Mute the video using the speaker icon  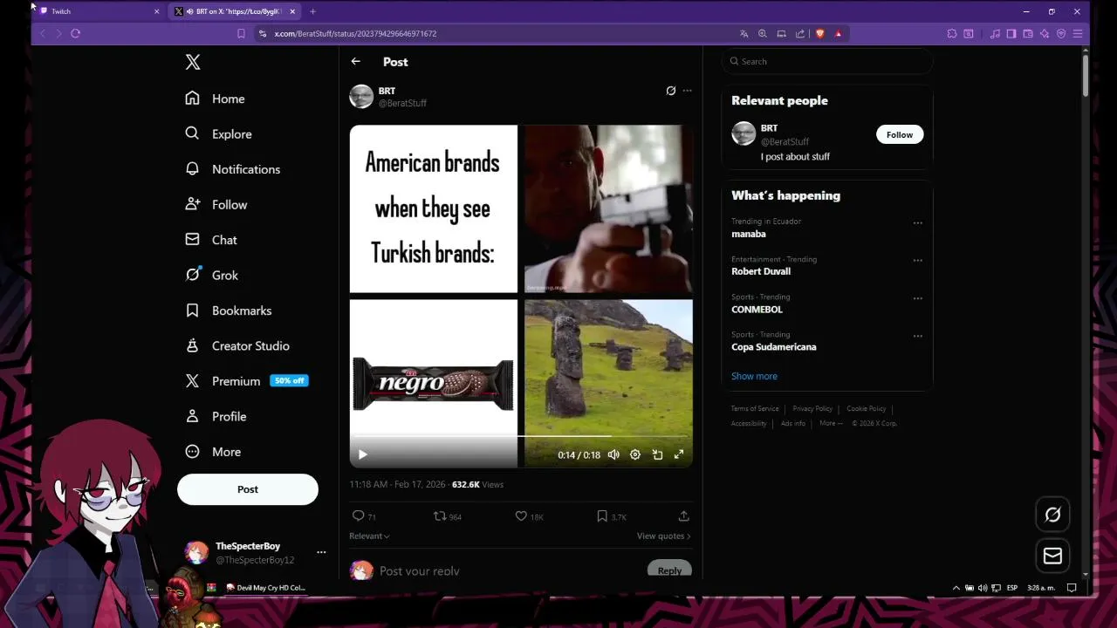(613, 454)
